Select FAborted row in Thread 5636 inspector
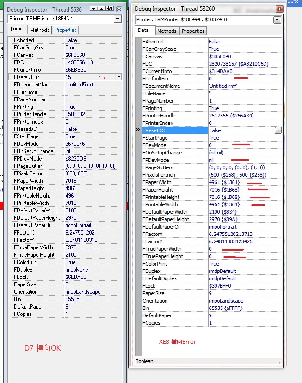The image size is (302, 383). (65, 40)
